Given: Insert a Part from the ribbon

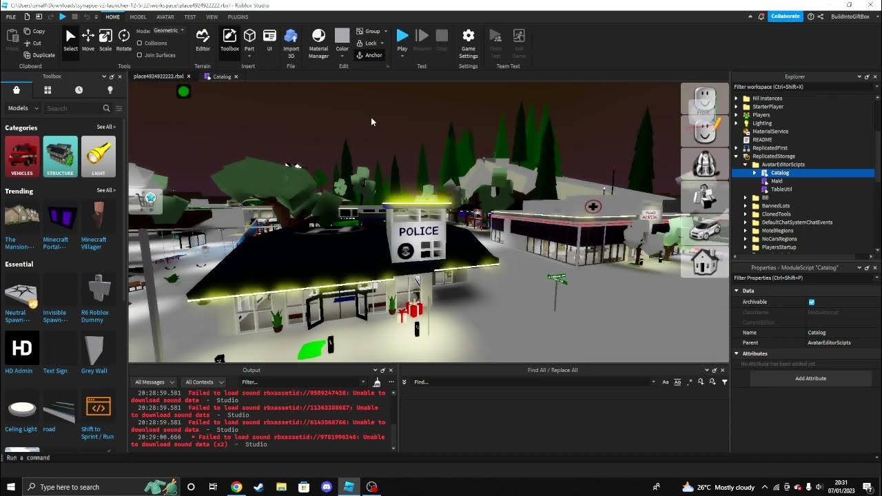Looking at the screenshot, I should (x=249, y=40).
